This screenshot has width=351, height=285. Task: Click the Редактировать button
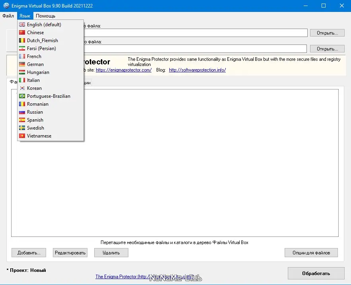click(x=70, y=253)
